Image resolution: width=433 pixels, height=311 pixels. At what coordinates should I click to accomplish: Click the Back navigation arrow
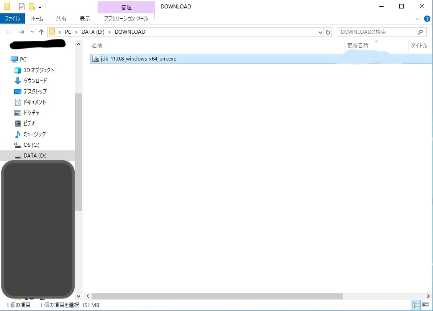point(9,32)
